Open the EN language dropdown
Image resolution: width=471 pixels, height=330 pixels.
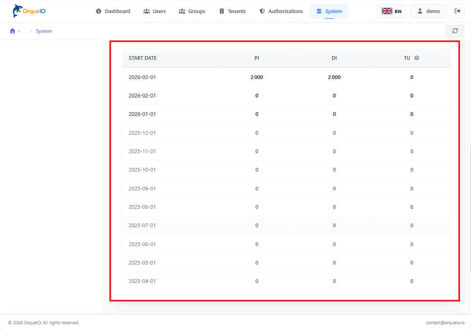(392, 11)
